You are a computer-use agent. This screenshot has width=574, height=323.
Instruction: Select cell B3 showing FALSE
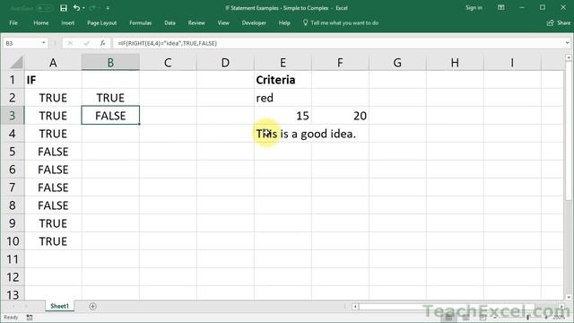click(x=110, y=116)
